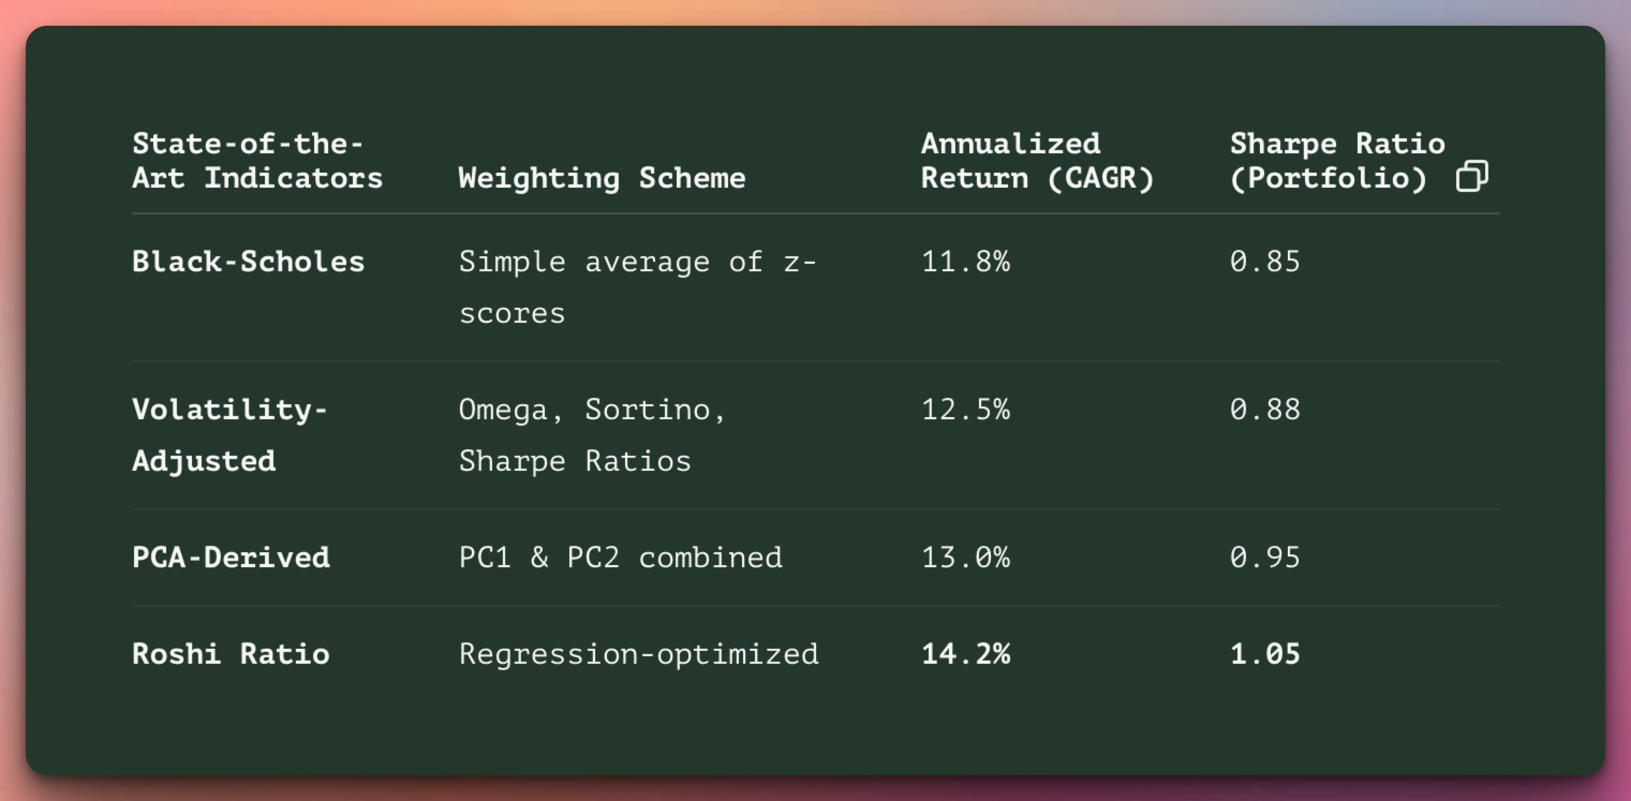Select the 0.95 Sharpe ratio cell
1631x801 pixels.
coord(1265,557)
